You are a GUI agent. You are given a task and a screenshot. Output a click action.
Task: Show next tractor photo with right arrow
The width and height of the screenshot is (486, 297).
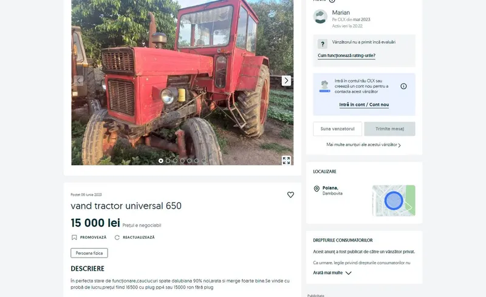(x=286, y=81)
